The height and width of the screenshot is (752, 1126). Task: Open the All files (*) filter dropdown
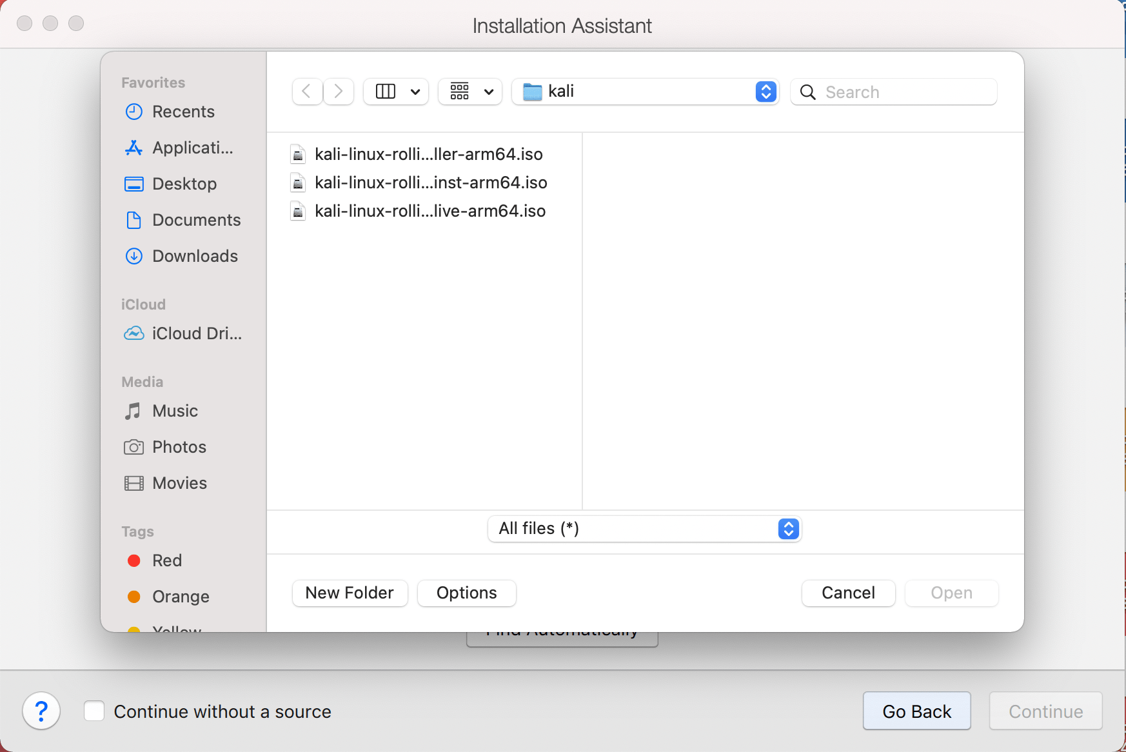pos(644,529)
